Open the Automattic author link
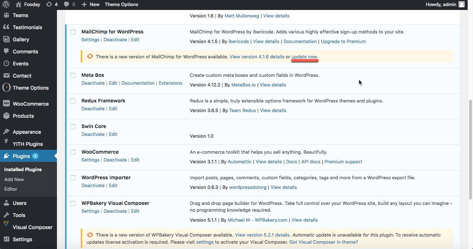Image resolution: width=473 pixels, height=249 pixels. [240, 162]
